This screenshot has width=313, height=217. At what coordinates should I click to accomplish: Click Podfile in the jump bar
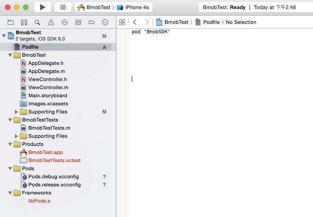(x=207, y=22)
